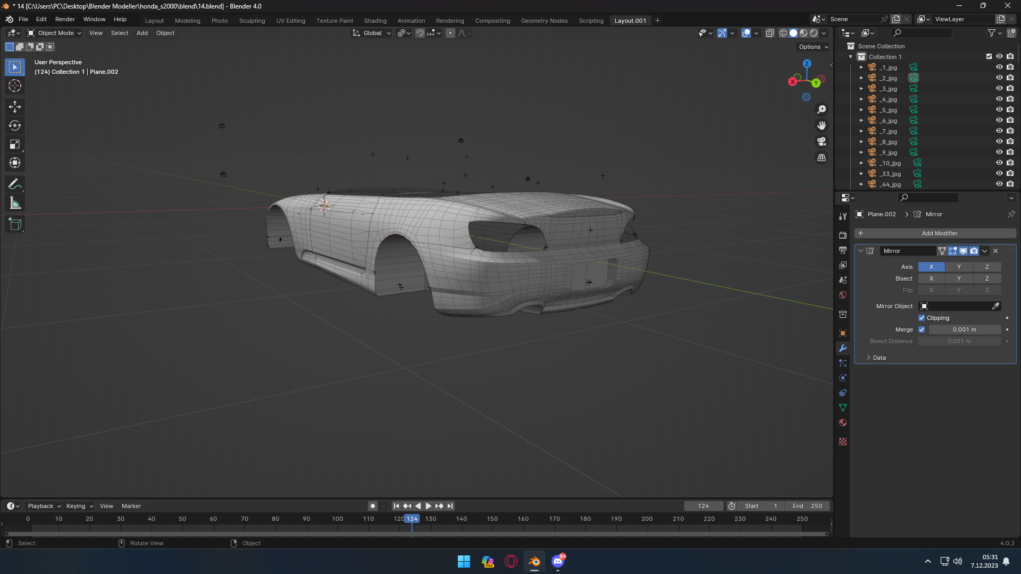Toggle the Merge checkbox
Viewport: 1021px width, 574px height.
(x=922, y=330)
